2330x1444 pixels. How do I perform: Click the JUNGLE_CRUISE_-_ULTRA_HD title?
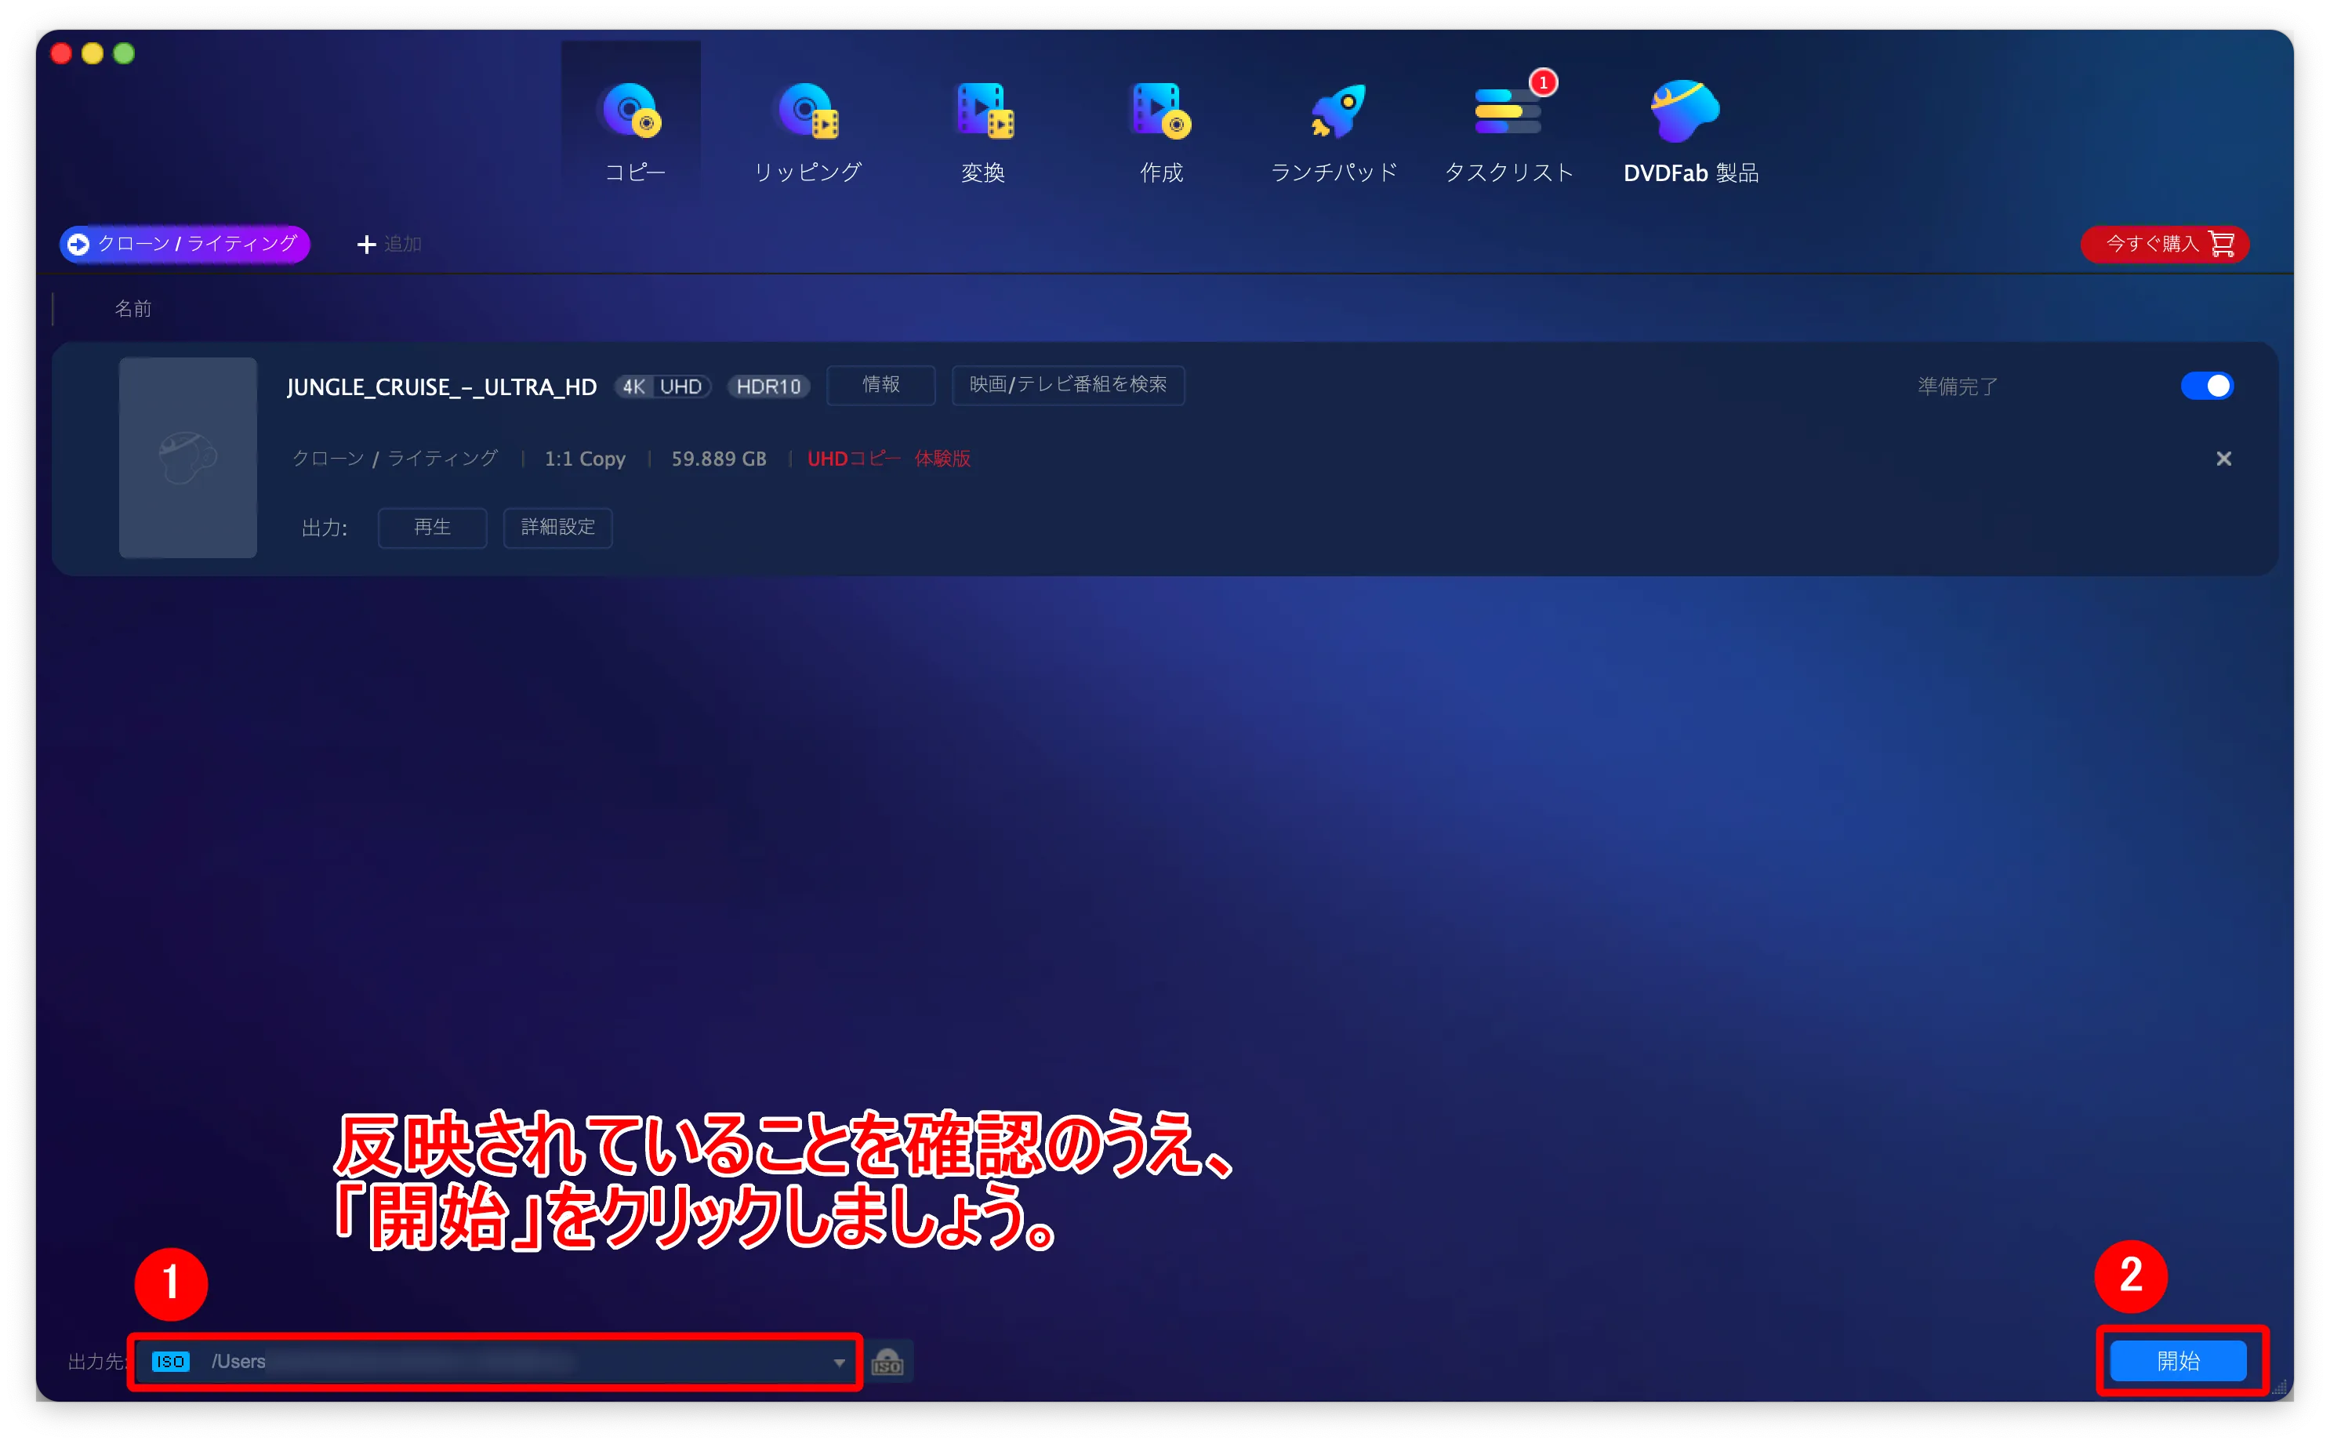[x=441, y=386]
